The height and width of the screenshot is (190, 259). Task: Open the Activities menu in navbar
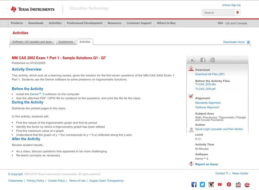pyautogui.click(x=55, y=23)
